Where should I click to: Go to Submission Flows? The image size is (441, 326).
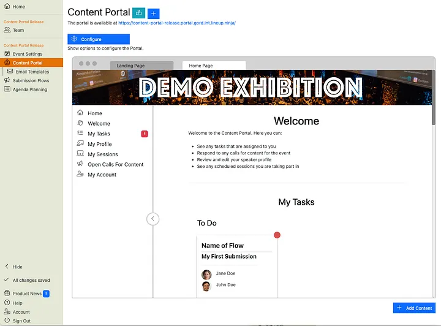pos(31,80)
